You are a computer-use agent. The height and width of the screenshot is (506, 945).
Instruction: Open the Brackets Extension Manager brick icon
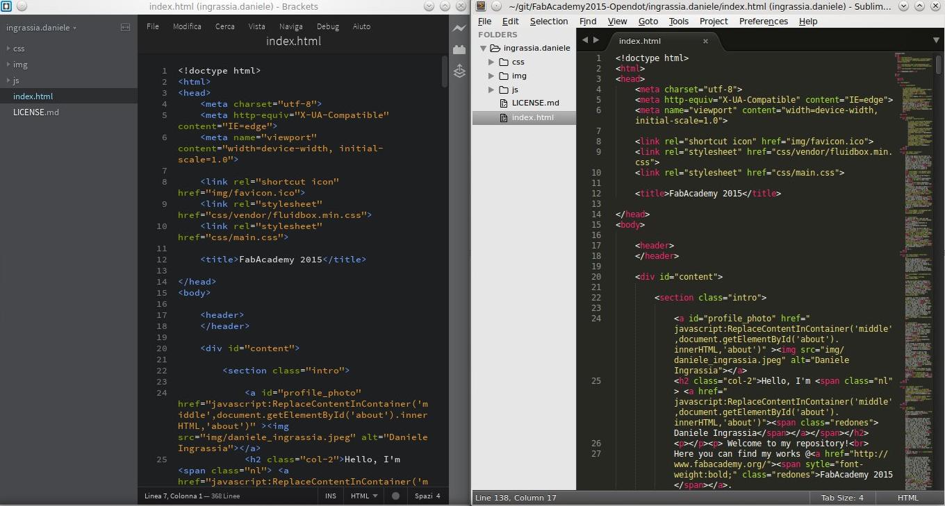[x=459, y=49]
